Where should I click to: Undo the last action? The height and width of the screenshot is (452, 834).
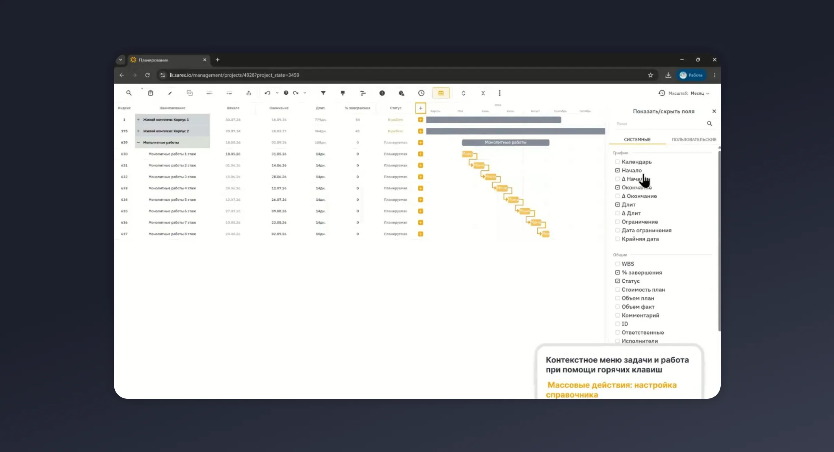point(267,93)
